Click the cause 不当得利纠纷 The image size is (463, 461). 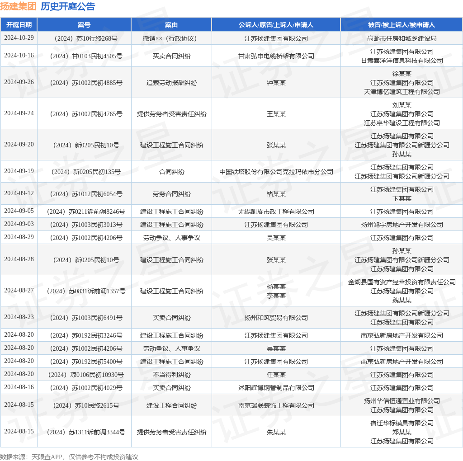point(171,375)
